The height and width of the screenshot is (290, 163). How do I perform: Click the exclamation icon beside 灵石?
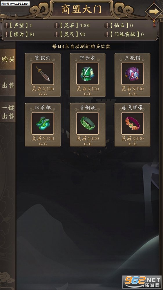pos(57,25)
